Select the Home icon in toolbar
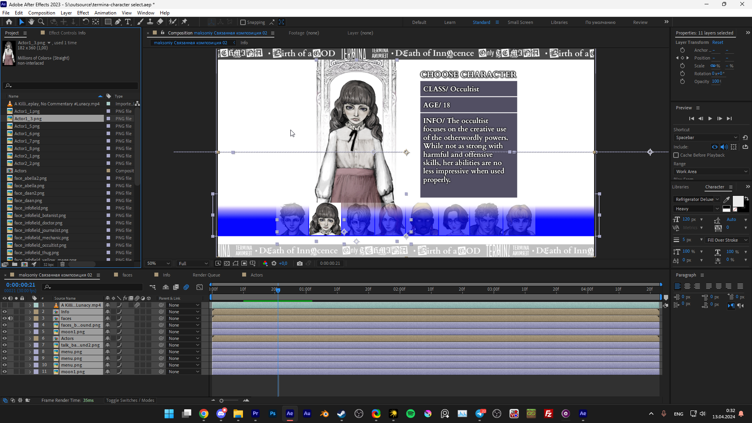The height and width of the screenshot is (423, 752). pos(9,22)
